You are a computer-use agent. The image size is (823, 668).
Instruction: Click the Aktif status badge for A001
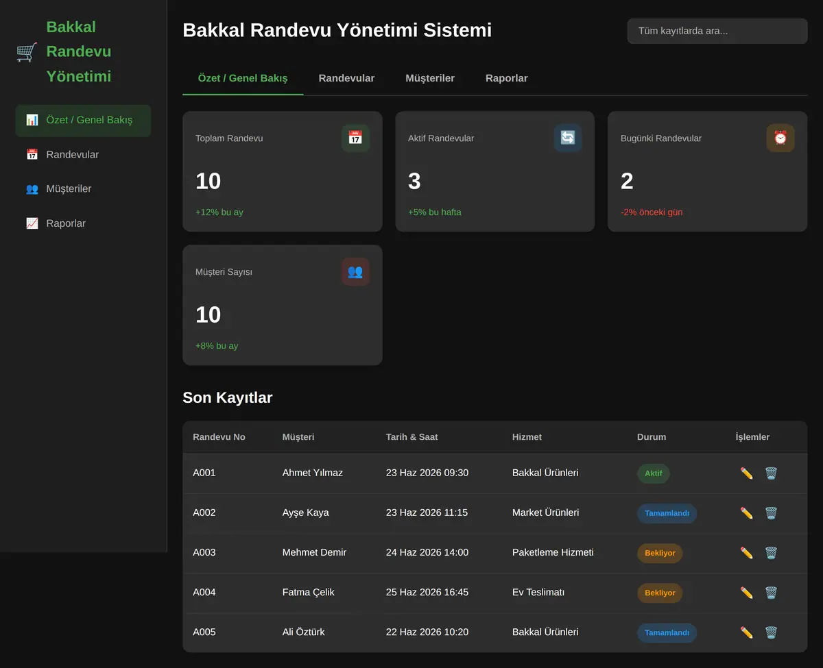[x=654, y=473]
